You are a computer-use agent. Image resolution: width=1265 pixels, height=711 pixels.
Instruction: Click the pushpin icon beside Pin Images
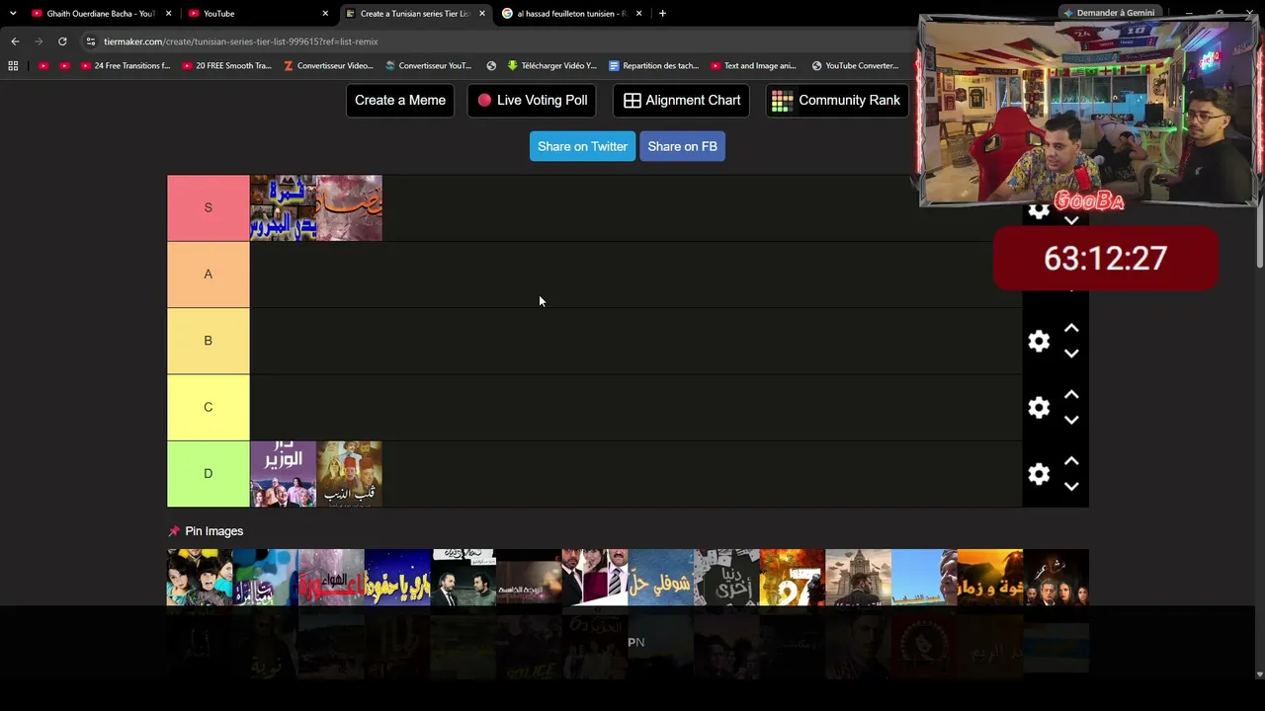pyautogui.click(x=174, y=531)
